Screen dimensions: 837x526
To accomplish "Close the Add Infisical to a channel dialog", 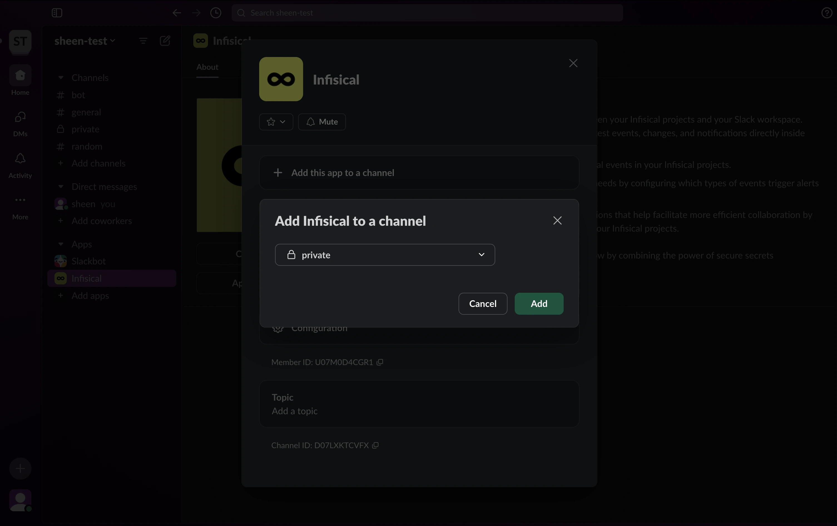I will [x=557, y=221].
